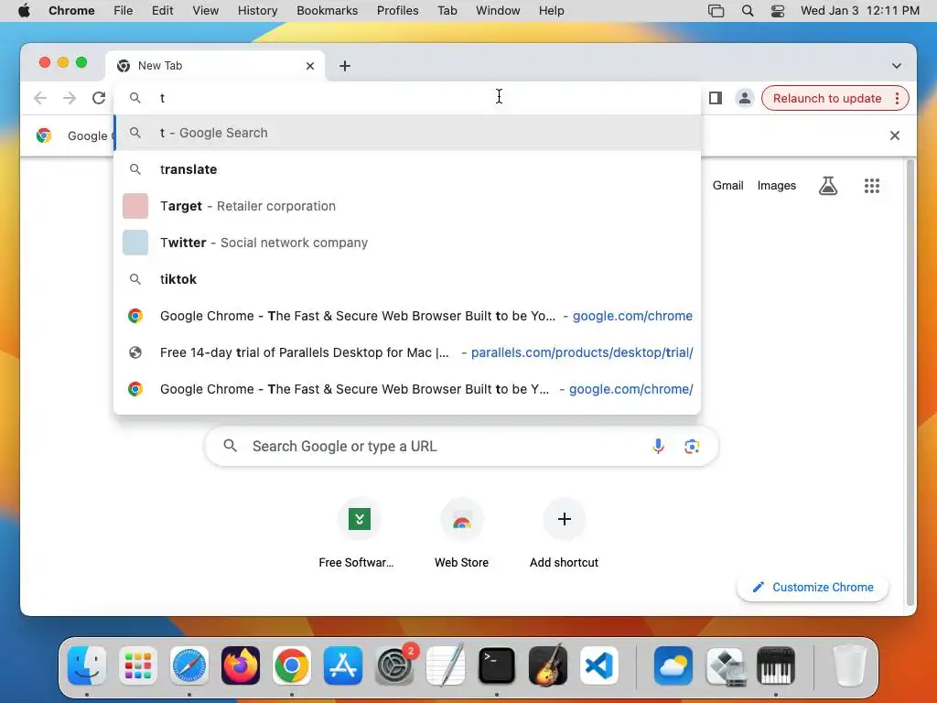Open System Settings from the Dock
This screenshot has height=703, width=937.
tap(394, 665)
